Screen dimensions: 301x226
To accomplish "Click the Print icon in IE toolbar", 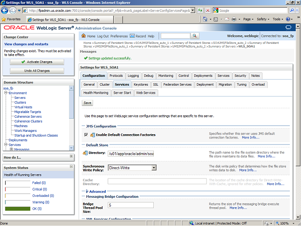I will point(234,19).
